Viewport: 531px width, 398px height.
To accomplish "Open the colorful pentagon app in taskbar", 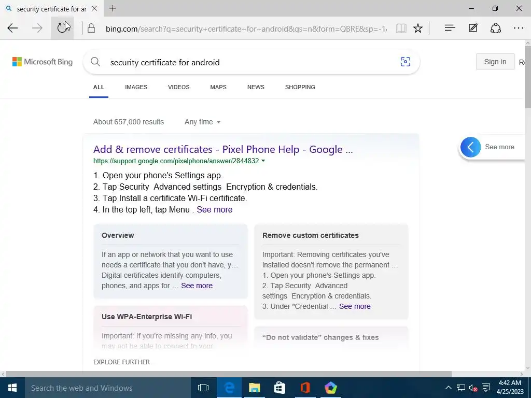I will click(330, 388).
